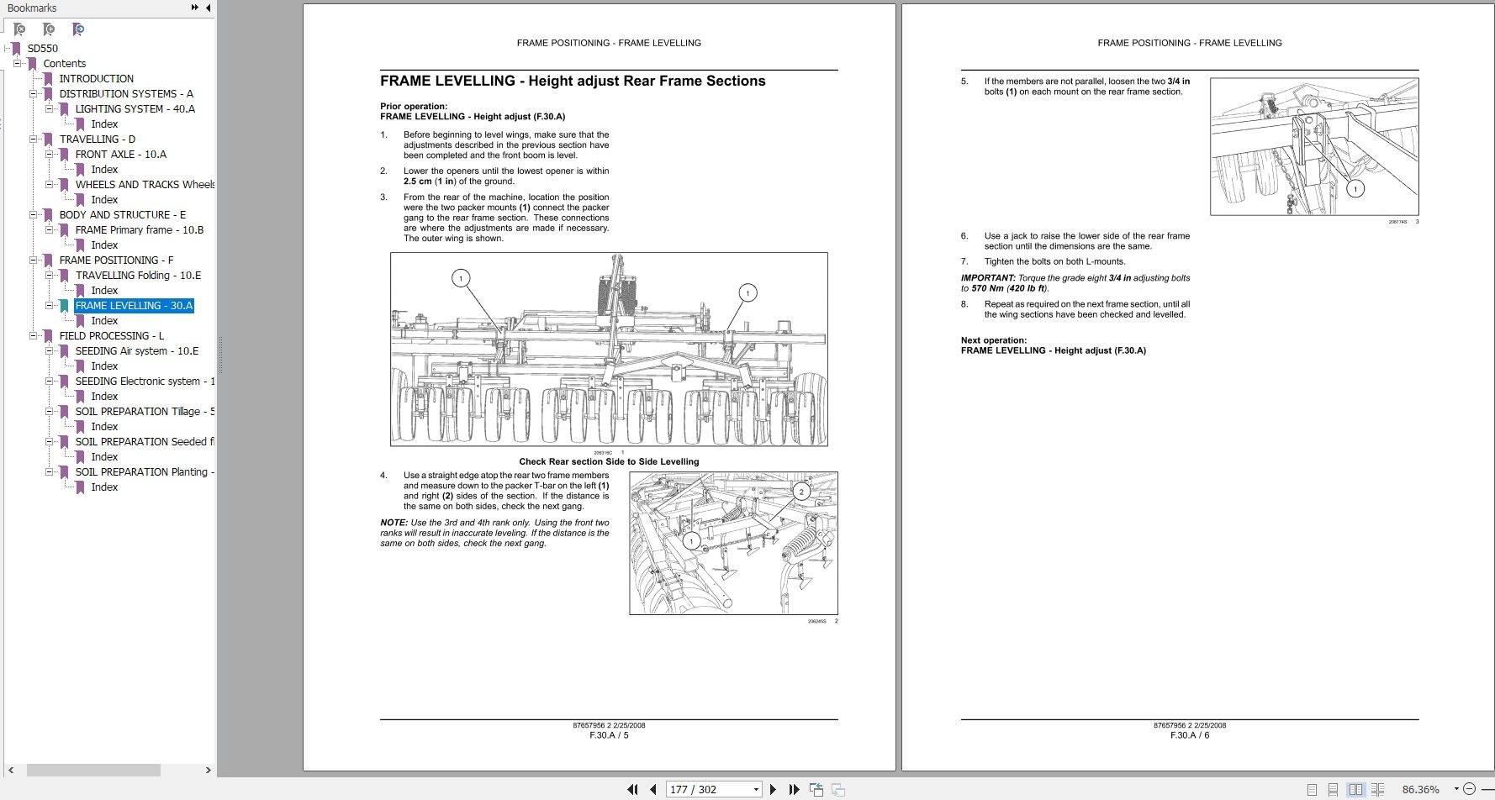Switch to single page layout
Viewport: 1495px width, 800px height.
point(1313,789)
